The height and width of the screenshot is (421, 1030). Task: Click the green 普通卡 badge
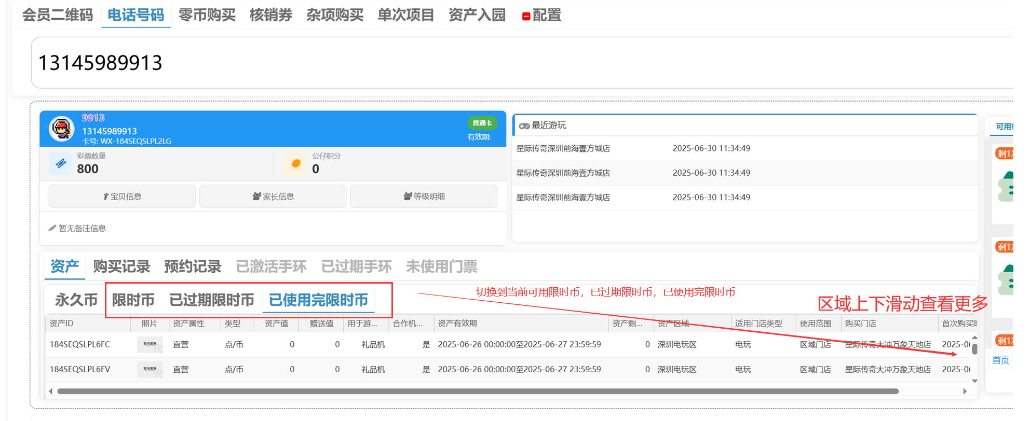pyautogui.click(x=482, y=123)
